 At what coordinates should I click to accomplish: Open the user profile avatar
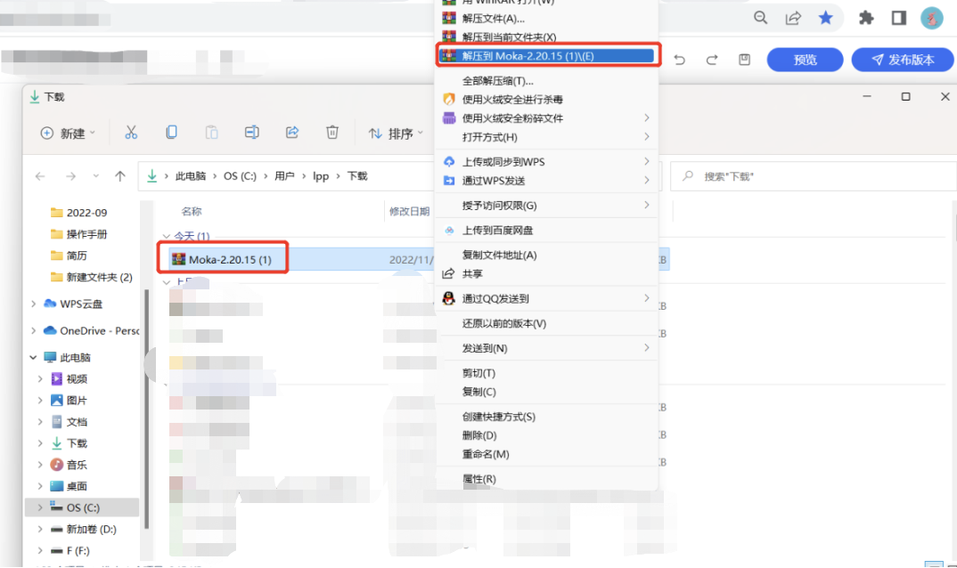click(932, 19)
